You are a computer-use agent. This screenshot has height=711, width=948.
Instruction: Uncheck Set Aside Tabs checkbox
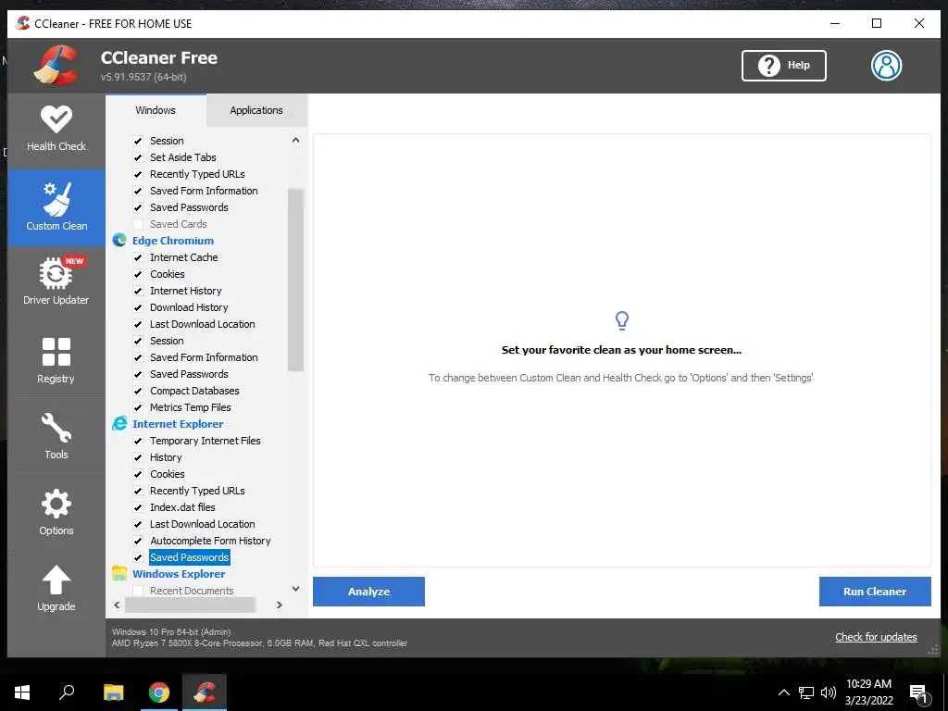pos(138,157)
